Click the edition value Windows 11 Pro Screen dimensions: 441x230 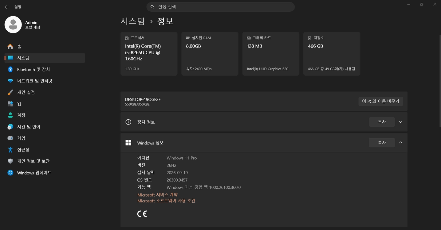point(182,158)
